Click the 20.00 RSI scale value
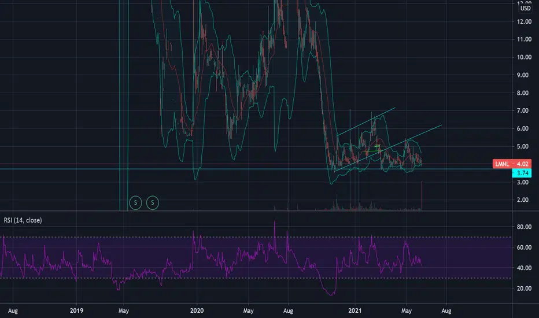The image size is (539, 318). 524,289
